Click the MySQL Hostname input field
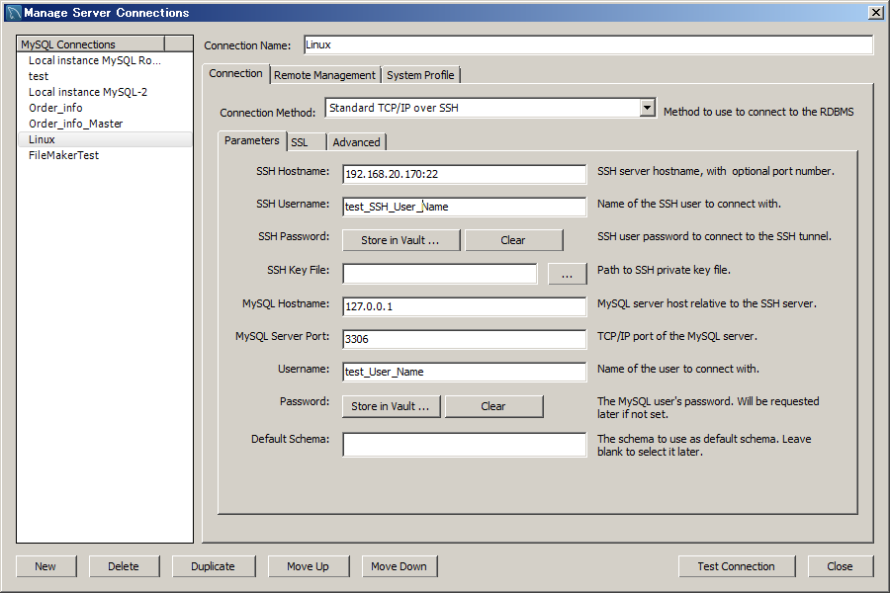The image size is (890, 593). coord(465,306)
